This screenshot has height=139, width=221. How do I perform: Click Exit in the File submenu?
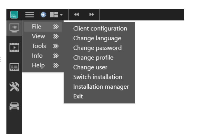pos(78,96)
